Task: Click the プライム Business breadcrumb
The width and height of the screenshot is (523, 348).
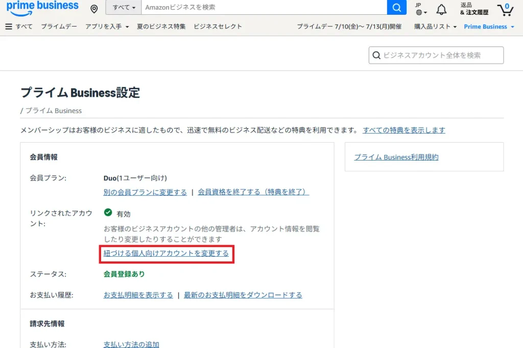Action: tap(53, 111)
